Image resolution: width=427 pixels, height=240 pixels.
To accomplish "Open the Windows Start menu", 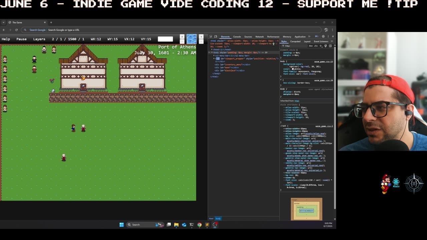I will pyautogui.click(x=121, y=225).
